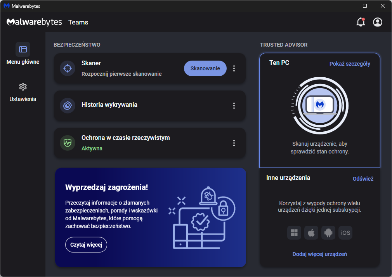Click the Ten PC laptop scan graphic
The width and height of the screenshot is (392, 277).
[320, 106]
